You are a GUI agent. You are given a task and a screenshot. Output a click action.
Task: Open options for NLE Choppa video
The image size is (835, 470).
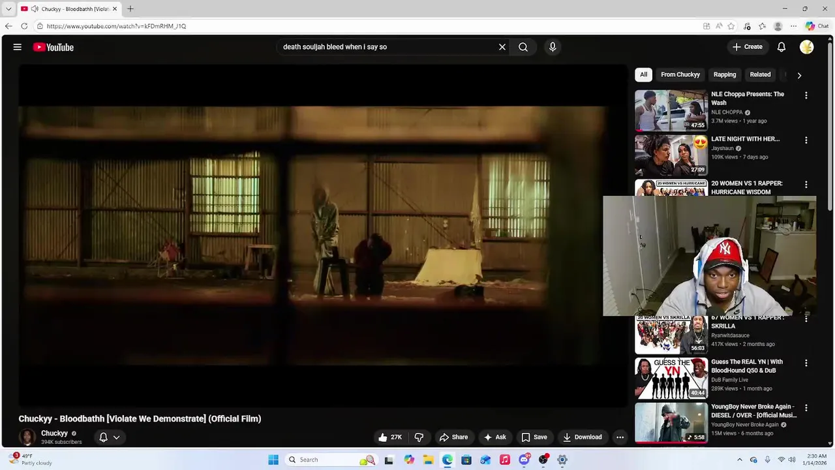tap(806, 95)
